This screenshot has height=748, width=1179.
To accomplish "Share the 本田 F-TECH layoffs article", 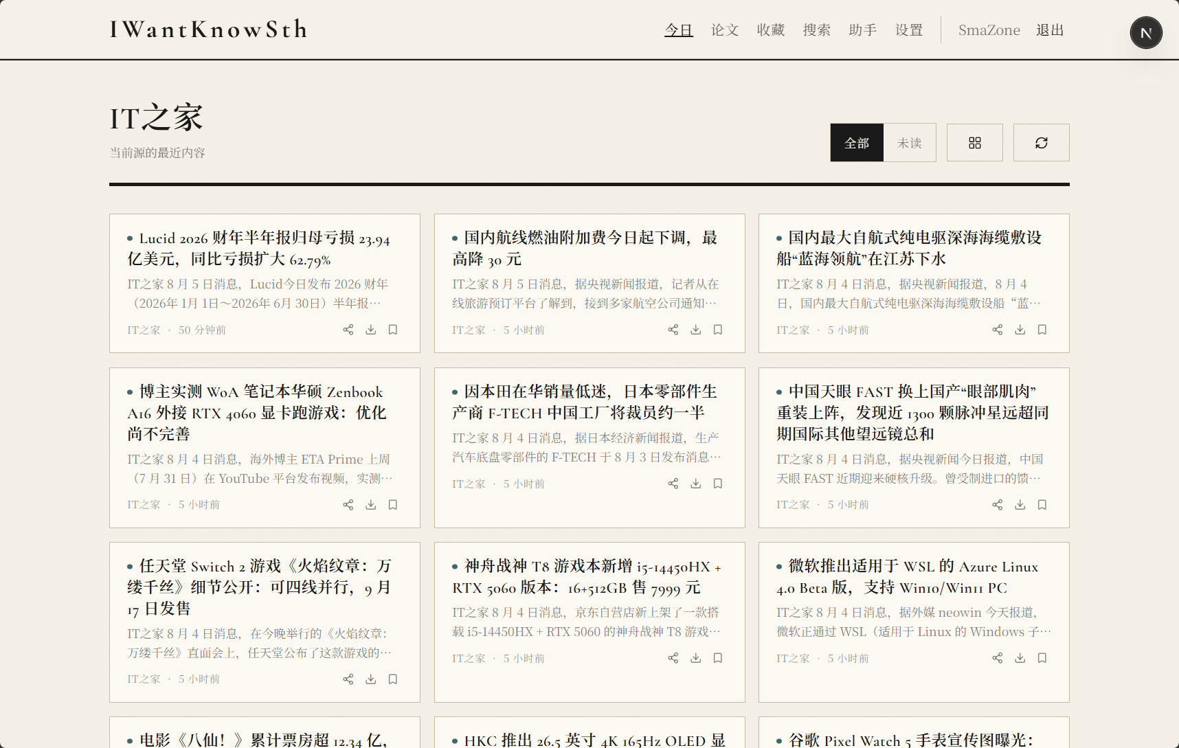I will pos(673,484).
